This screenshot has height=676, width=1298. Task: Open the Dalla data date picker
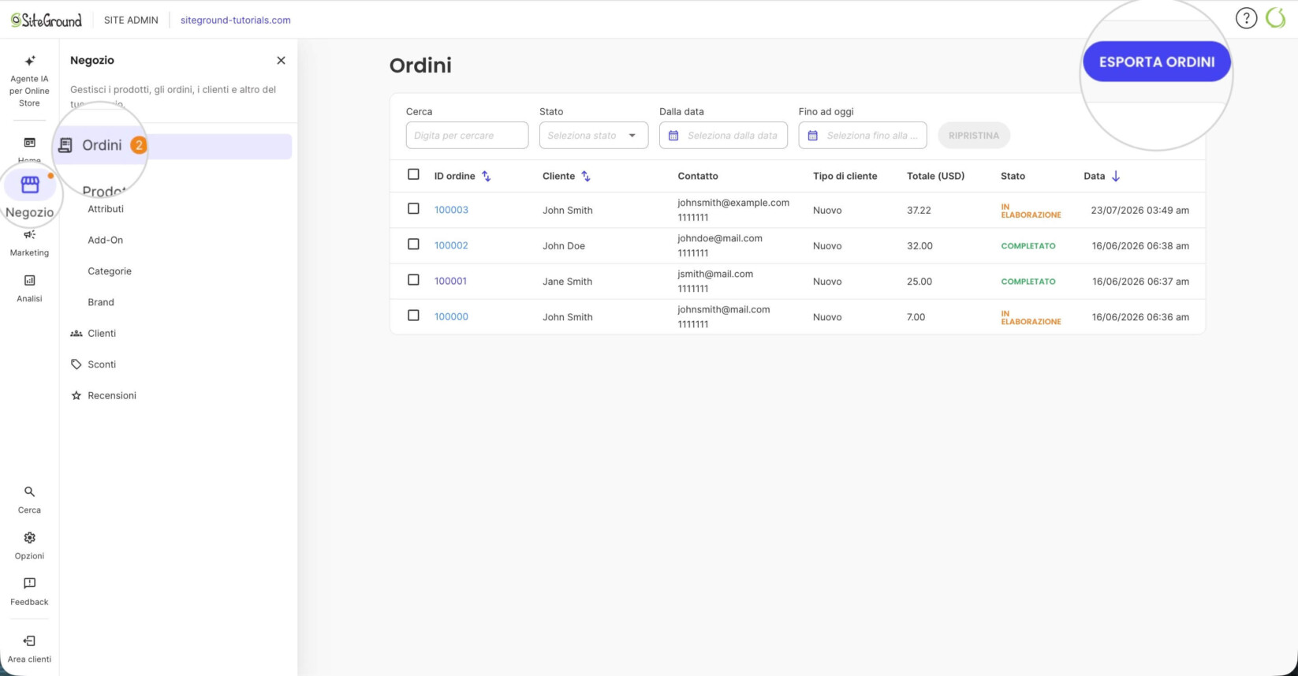[723, 136]
